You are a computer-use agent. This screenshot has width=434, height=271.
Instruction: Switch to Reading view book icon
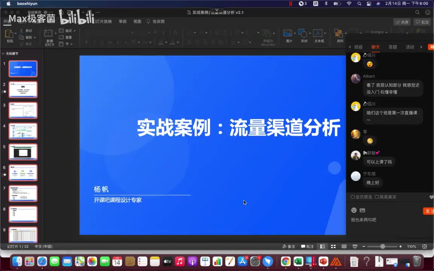344,247
